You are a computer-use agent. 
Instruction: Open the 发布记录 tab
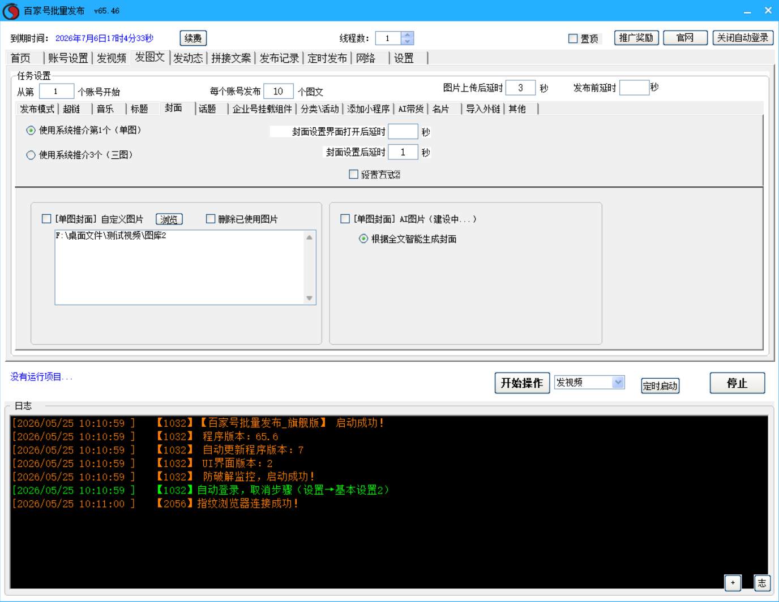coord(279,58)
